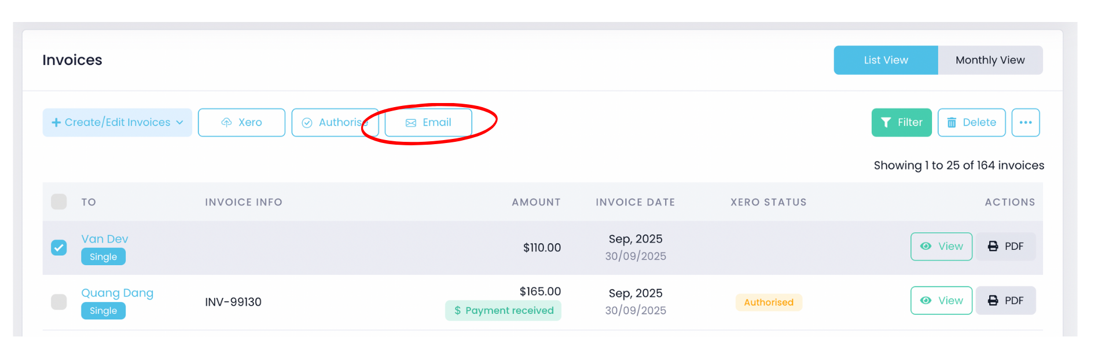Click the Email envelope button
This screenshot has height=356, width=1098.
coord(428,123)
